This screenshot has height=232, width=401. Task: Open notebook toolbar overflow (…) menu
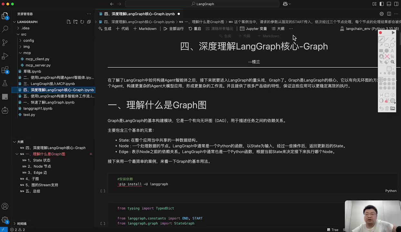click(291, 29)
